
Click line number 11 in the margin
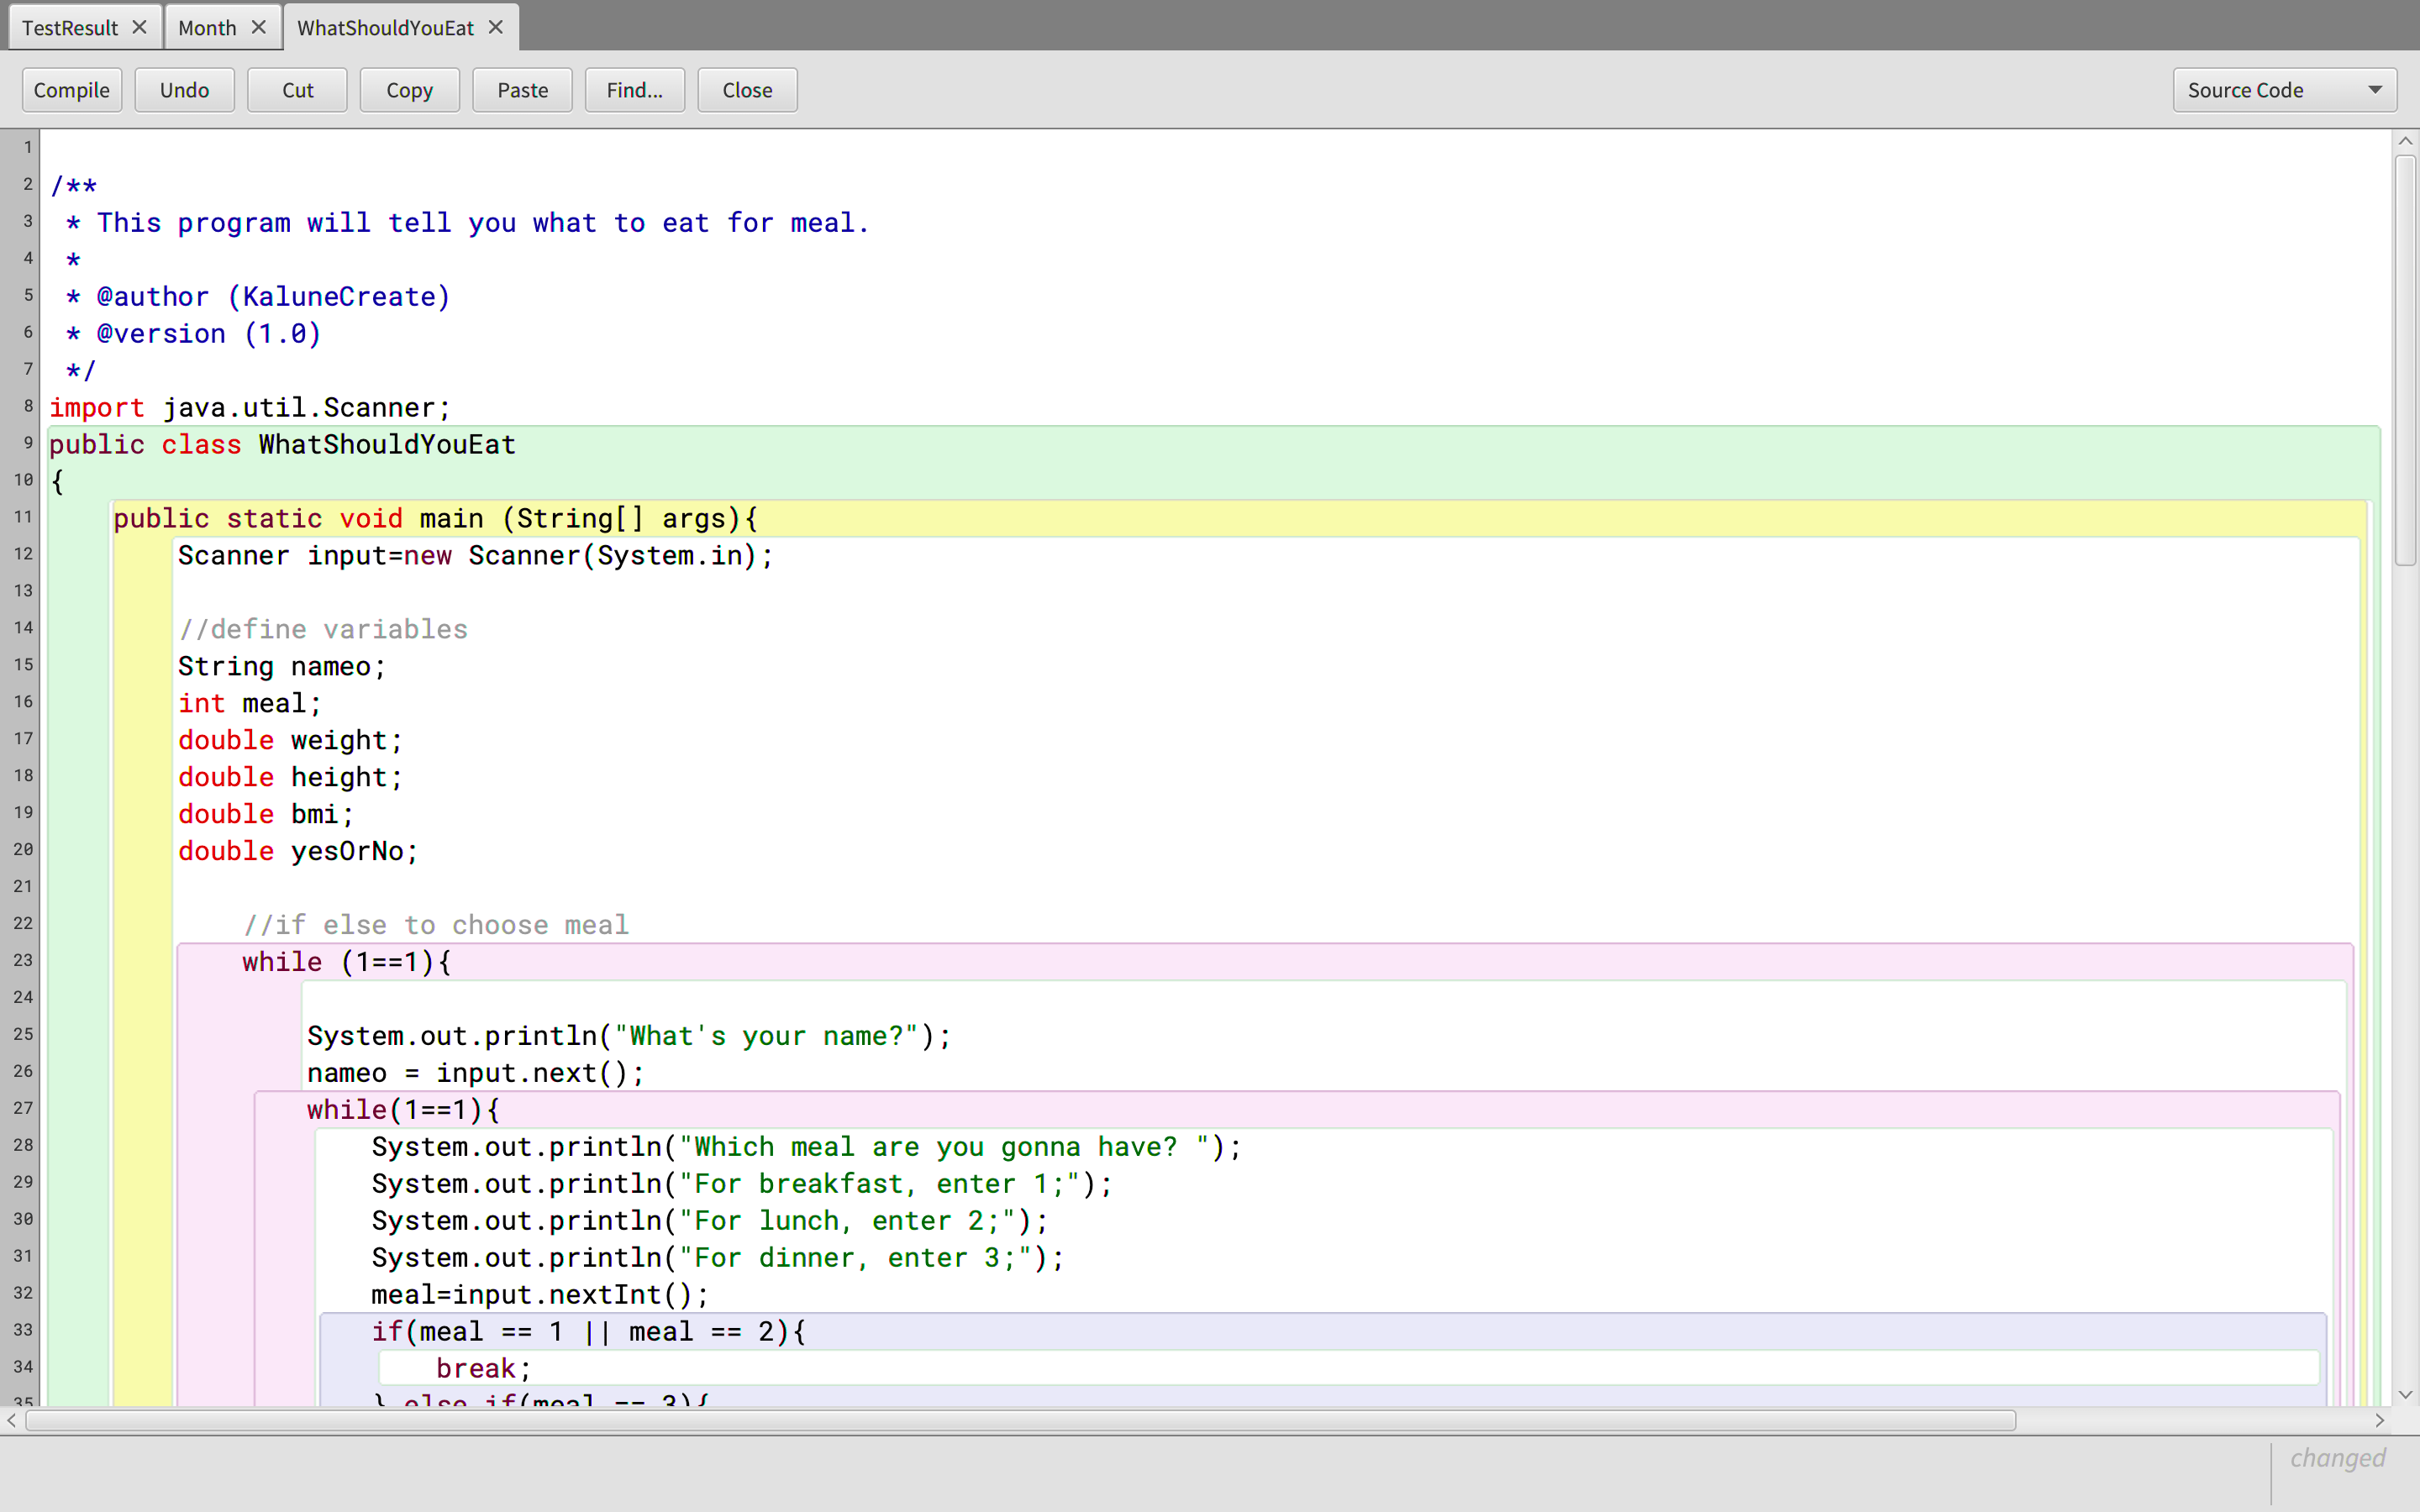point(23,517)
